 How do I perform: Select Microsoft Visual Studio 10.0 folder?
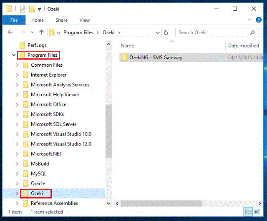(61, 134)
